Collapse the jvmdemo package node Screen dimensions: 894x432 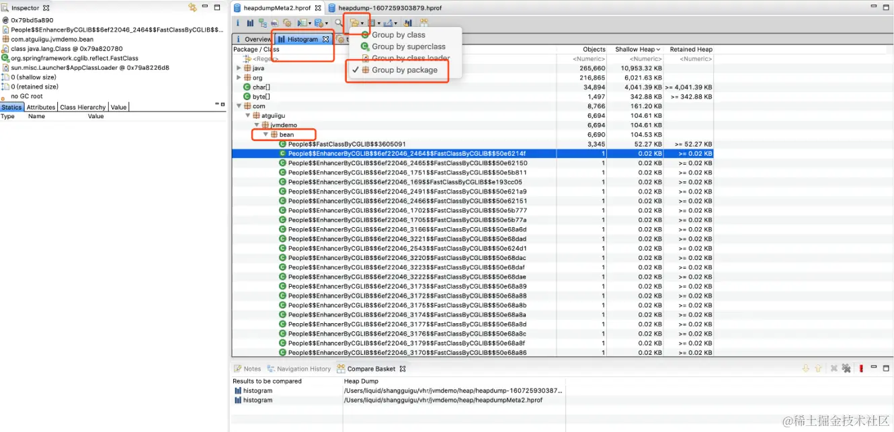[256, 125]
